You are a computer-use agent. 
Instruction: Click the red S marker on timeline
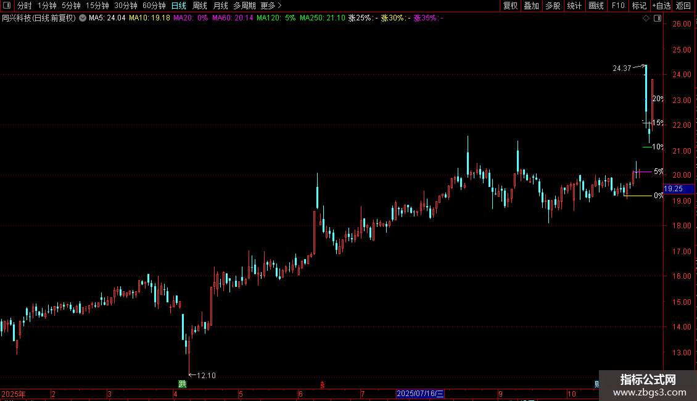pos(322,385)
